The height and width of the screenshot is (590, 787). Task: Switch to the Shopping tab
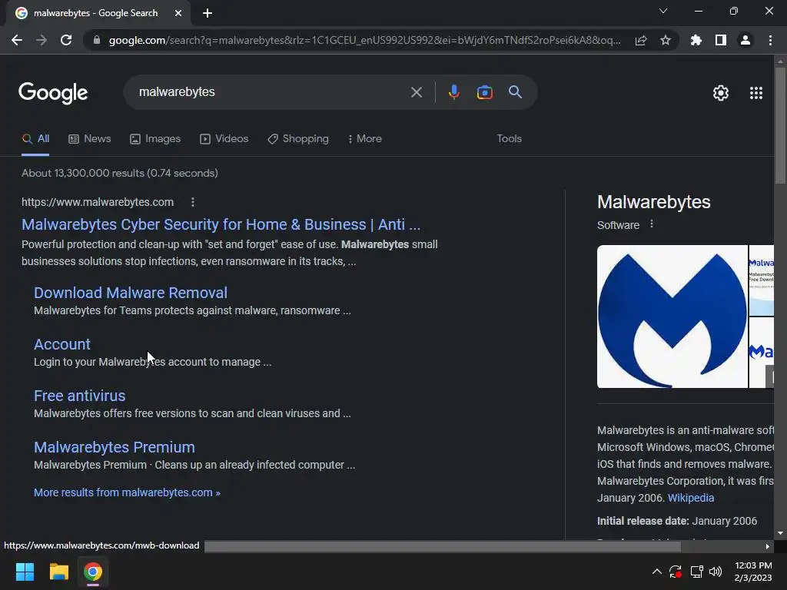(x=298, y=139)
